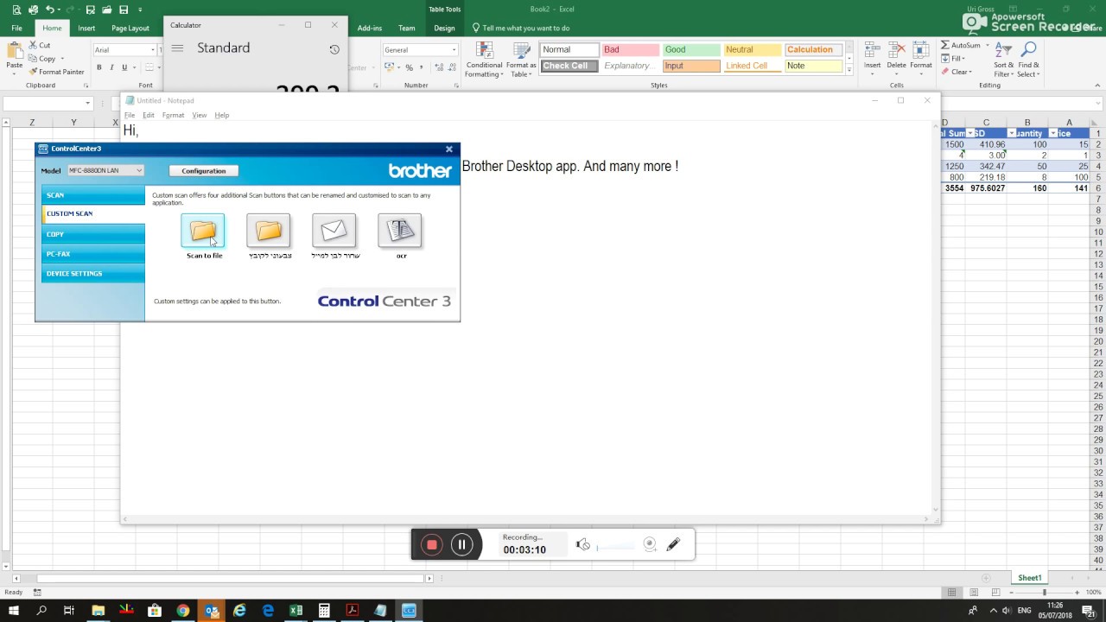The width and height of the screenshot is (1106, 622).
Task: Open Windows Action Center notifications
Action: pos(1089,611)
